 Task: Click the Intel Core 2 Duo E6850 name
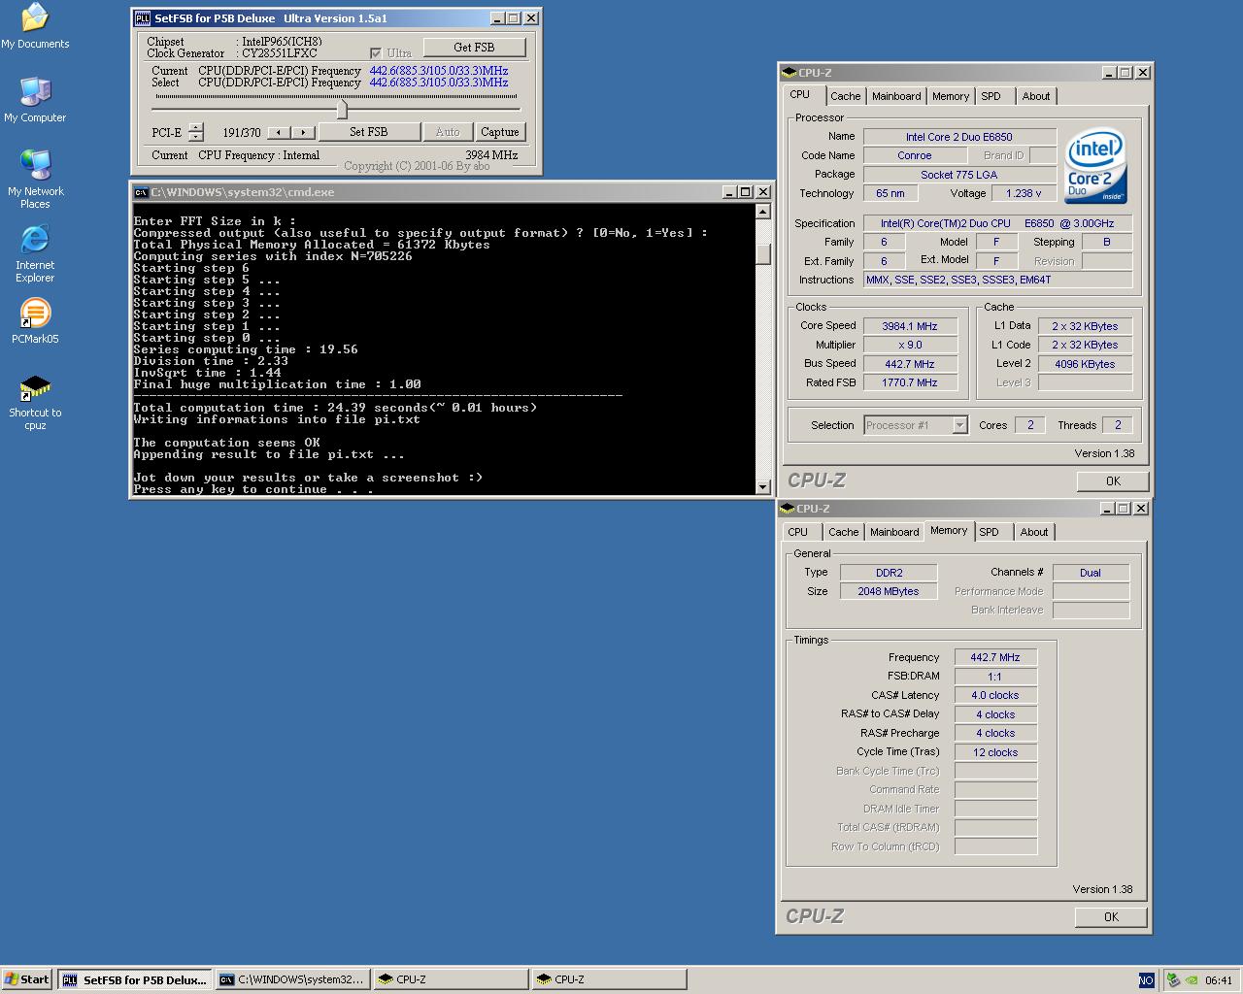(x=959, y=137)
